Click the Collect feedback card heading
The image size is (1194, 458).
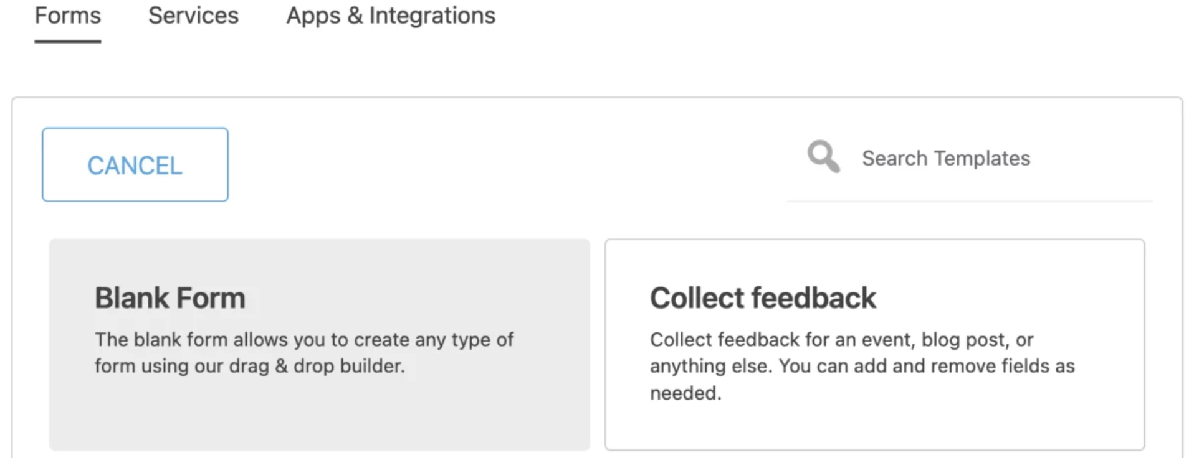(762, 297)
